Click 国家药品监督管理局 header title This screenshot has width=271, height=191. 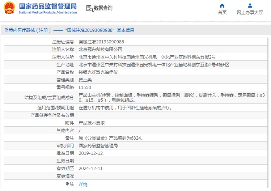48,6
